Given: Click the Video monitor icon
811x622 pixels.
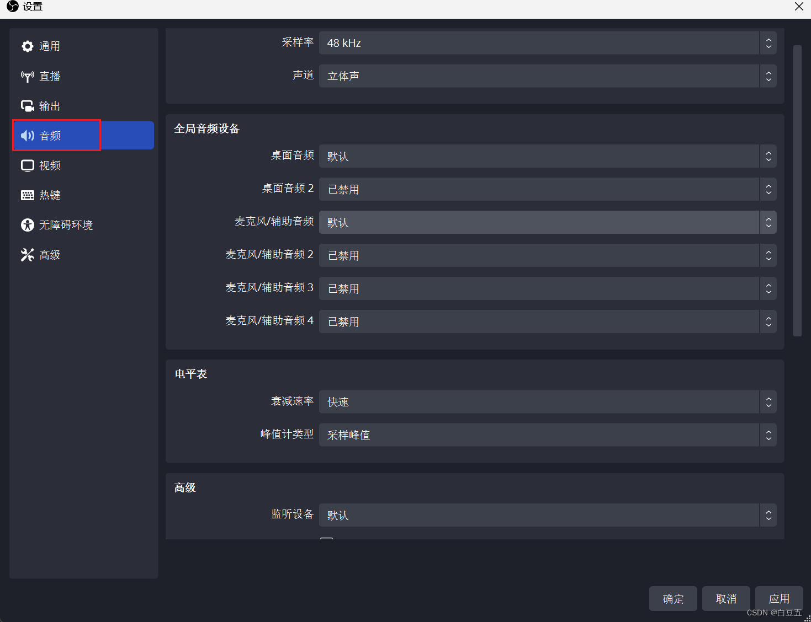Looking at the screenshot, I should pos(27,165).
